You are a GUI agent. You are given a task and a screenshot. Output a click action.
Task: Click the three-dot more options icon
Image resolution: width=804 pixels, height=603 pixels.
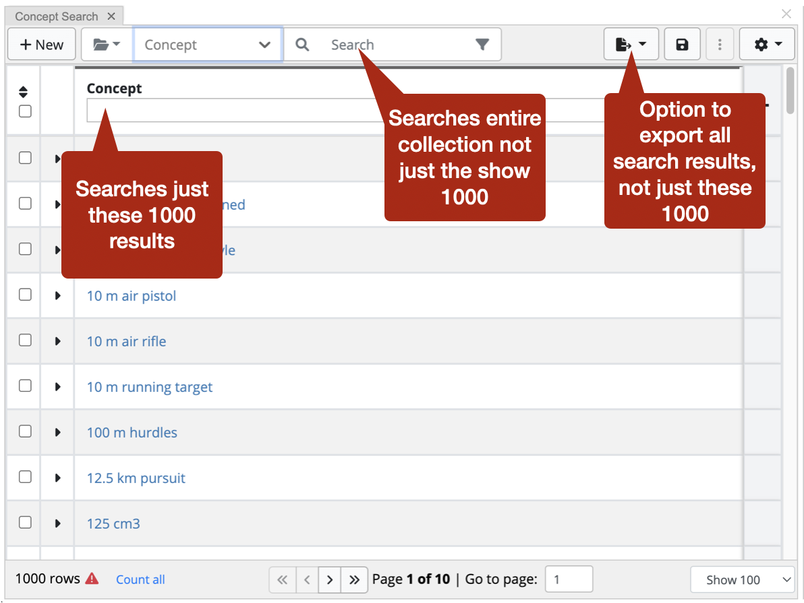tap(720, 45)
